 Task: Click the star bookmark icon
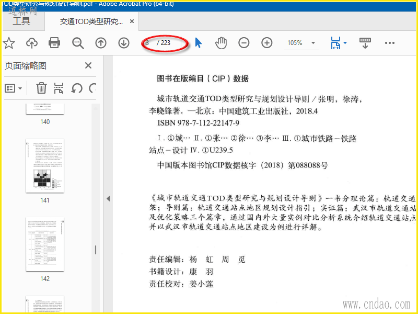point(9,43)
